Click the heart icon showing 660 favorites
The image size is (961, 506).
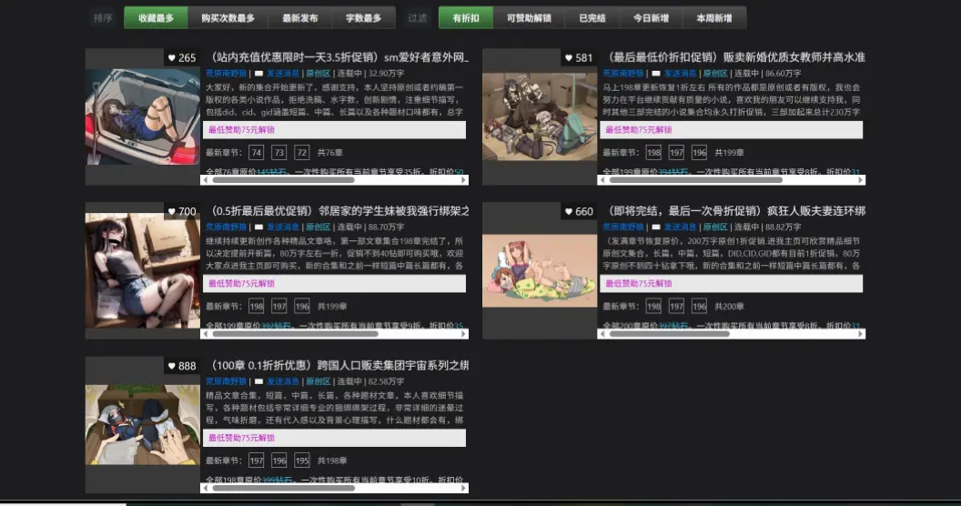coord(569,212)
